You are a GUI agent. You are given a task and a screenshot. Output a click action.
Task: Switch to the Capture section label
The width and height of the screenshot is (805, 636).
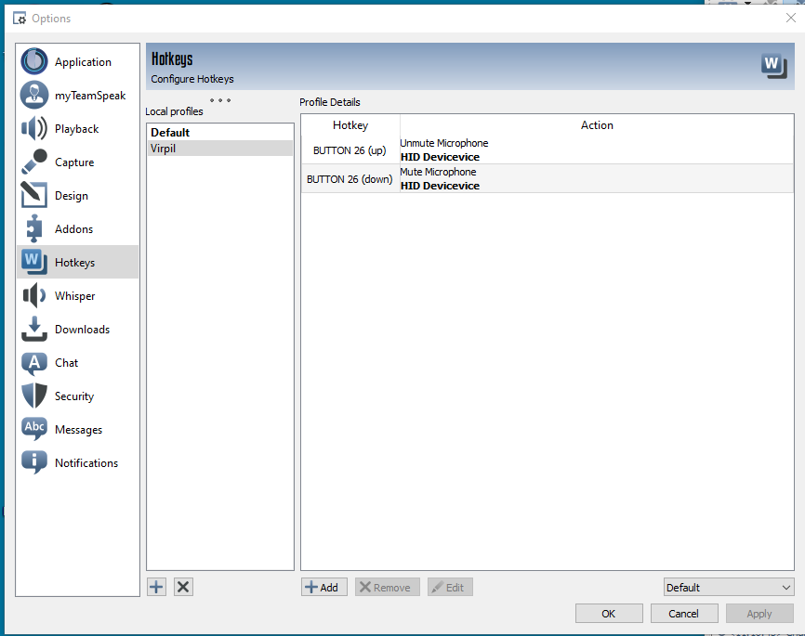click(74, 162)
